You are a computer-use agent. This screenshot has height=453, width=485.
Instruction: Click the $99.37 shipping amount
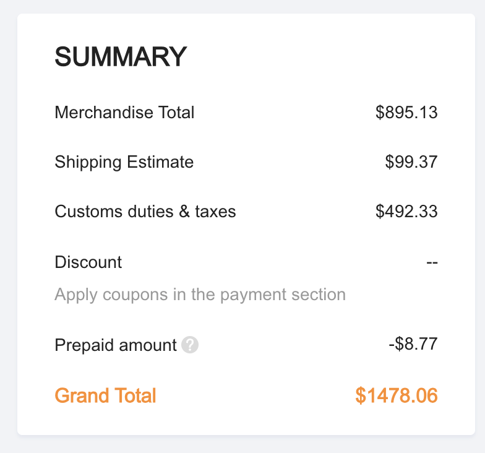coord(411,162)
